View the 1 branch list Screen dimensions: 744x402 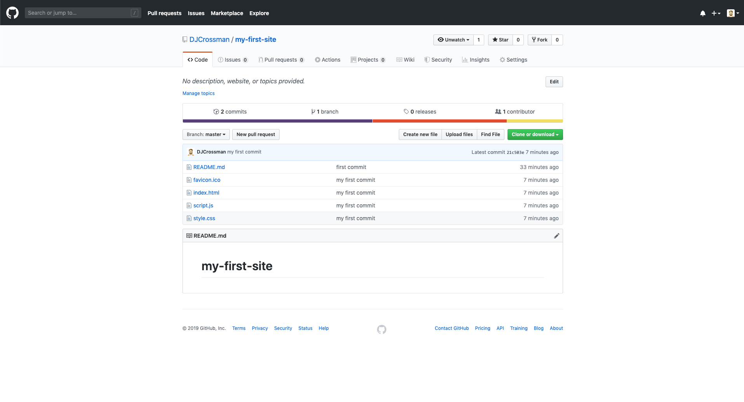[x=325, y=112]
